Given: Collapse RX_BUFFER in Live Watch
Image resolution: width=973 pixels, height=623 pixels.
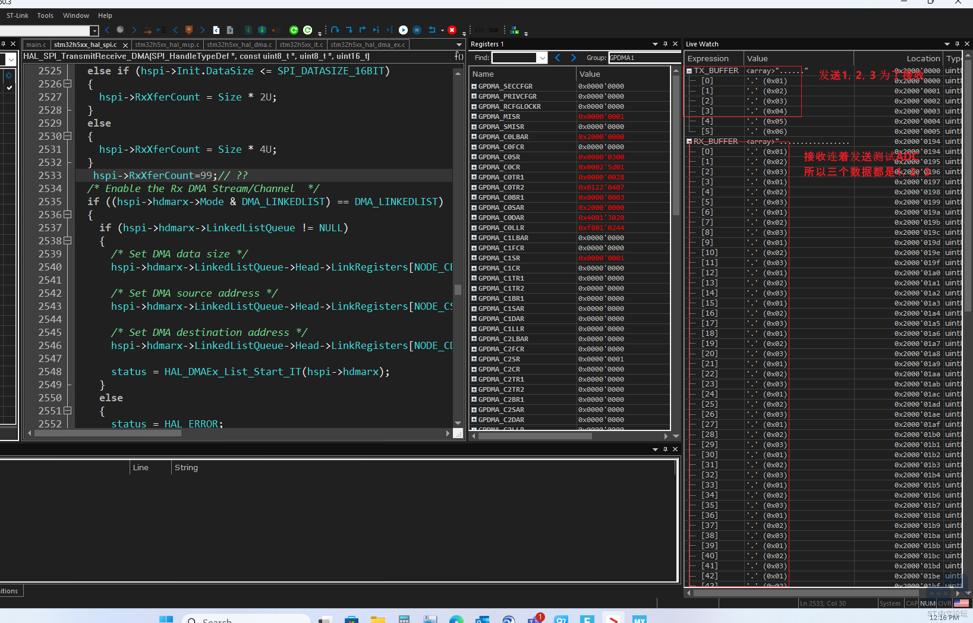Looking at the screenshot, I should click(x=689, y=141).
